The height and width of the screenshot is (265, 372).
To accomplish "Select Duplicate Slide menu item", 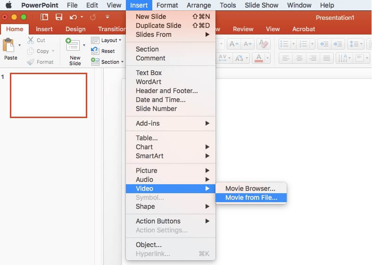I will [171, 26].
